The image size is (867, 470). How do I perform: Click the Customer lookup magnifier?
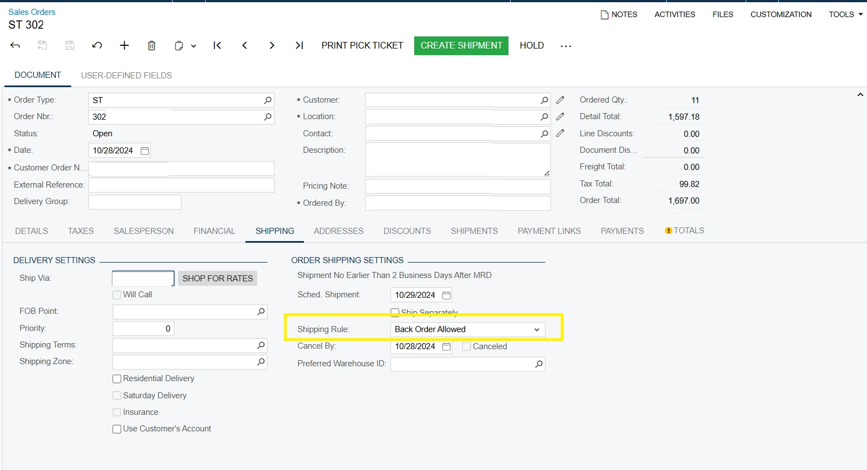click(544, 100)
